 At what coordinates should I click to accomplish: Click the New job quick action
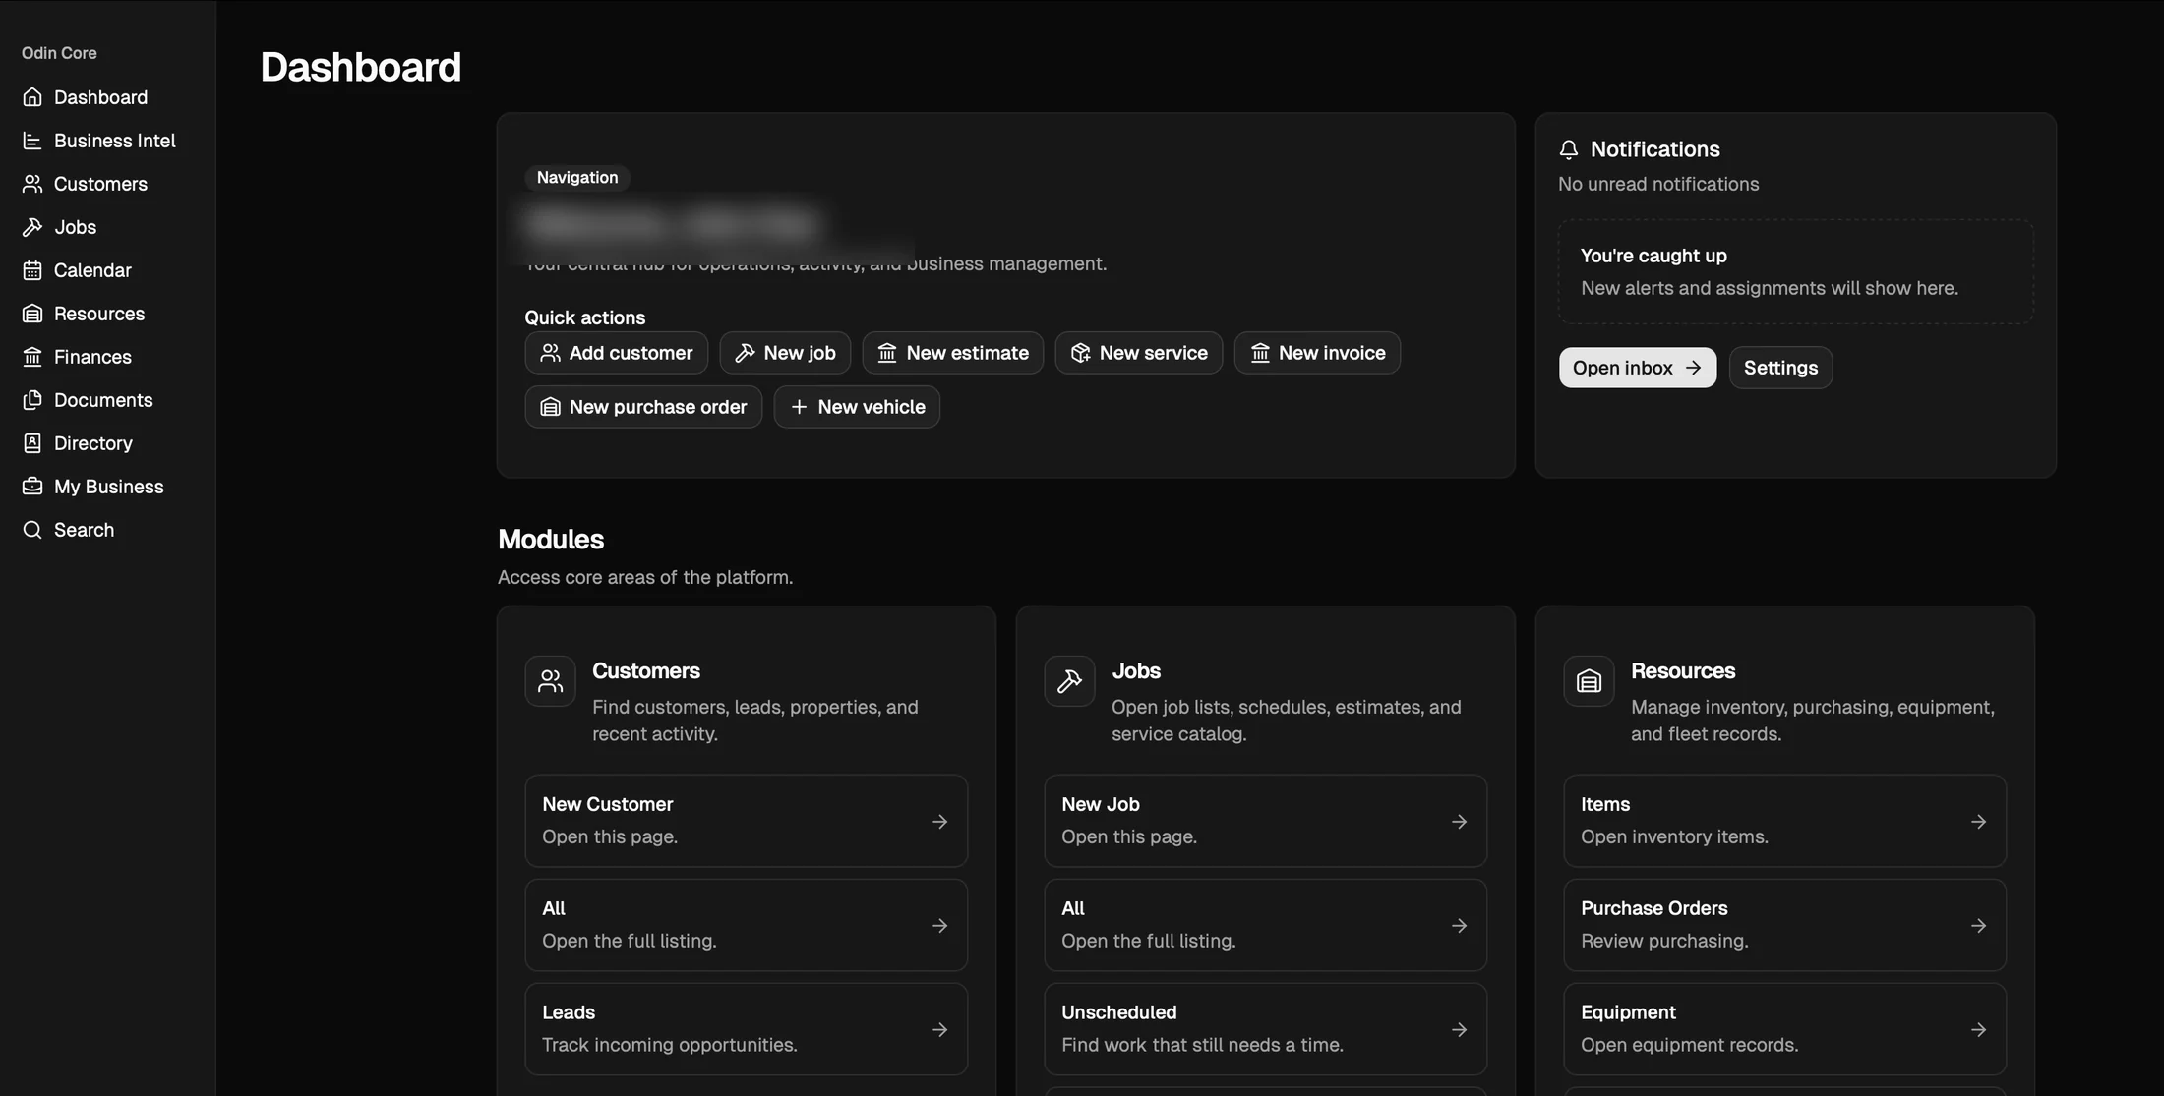coord(785,353)
